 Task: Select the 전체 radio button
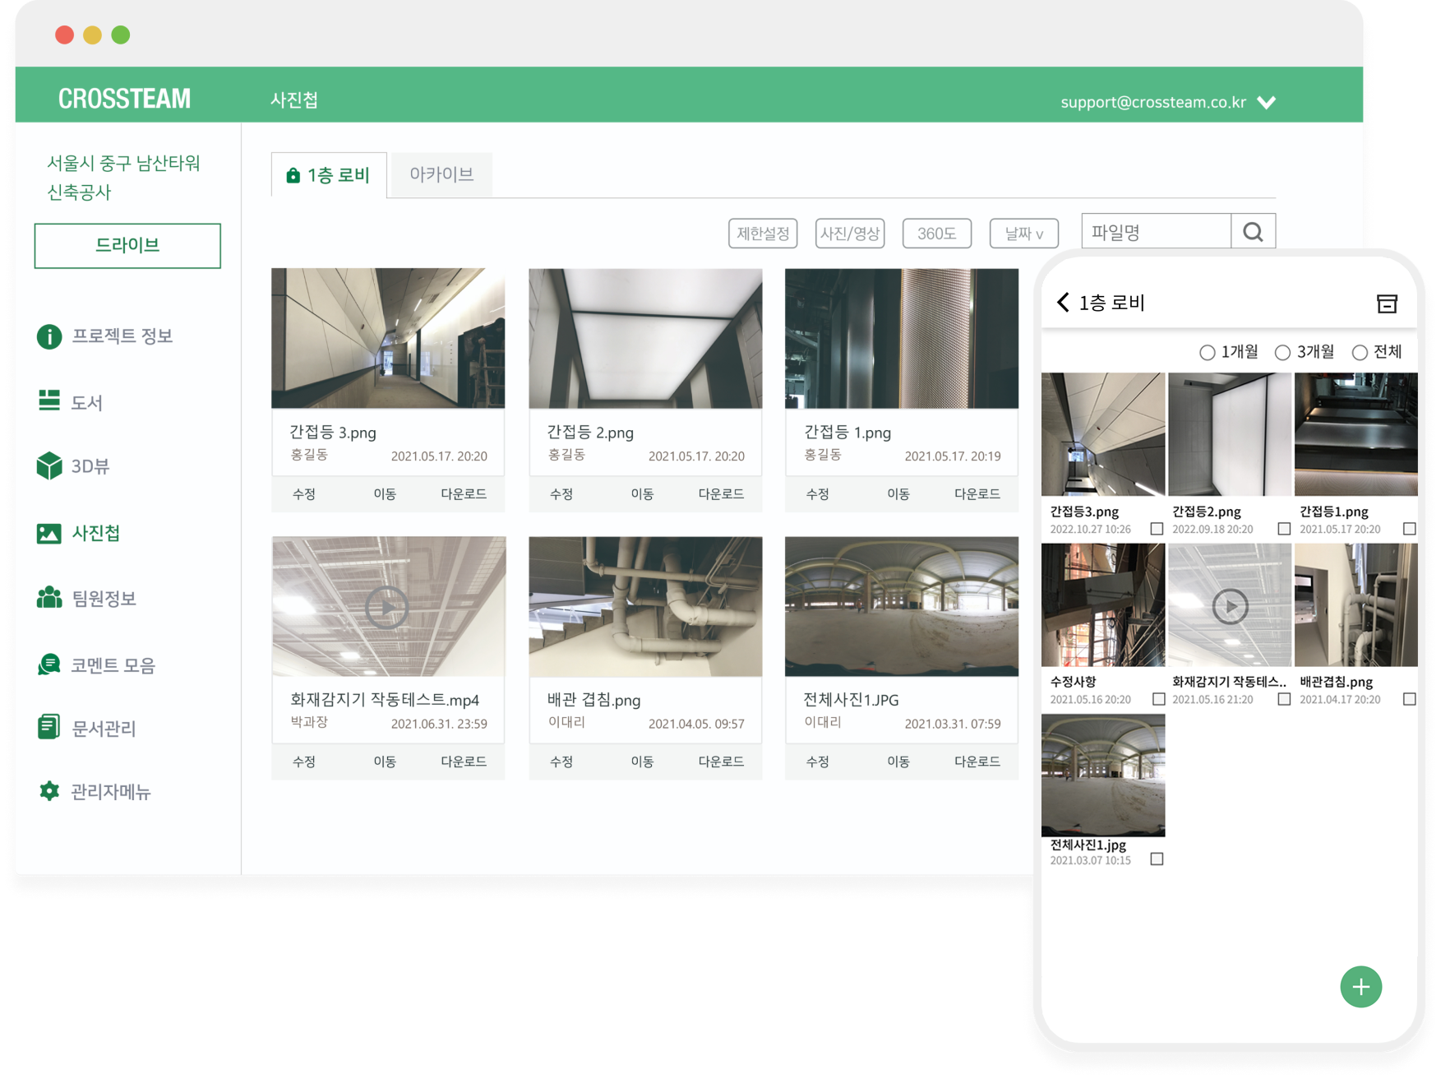click(1360, 353)
